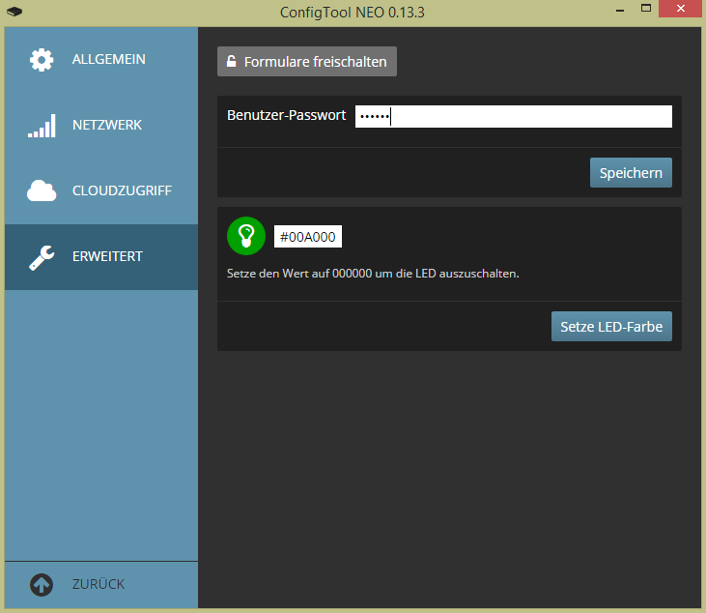706x613 pixels.
Task: Go to the CLOUDZUGRIFF section
Action: click(x=122, y=191)
